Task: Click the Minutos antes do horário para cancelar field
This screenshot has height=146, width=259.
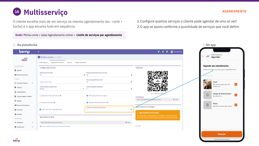Action: (109, 75)
